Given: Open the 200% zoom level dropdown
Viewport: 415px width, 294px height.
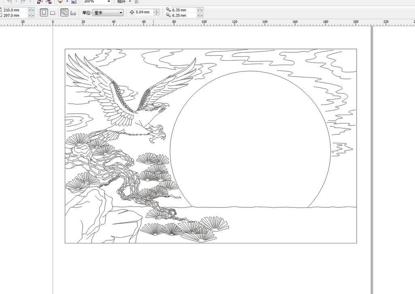Looking at the screenshot, I should pos(109,2).
